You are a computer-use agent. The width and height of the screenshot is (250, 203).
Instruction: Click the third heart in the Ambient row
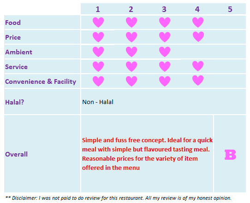point(165,52)
